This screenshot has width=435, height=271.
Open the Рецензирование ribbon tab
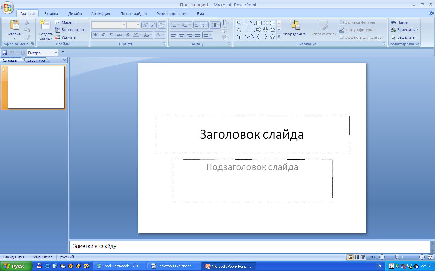172,14
